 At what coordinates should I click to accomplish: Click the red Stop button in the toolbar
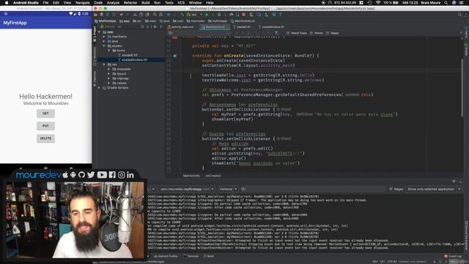click(244, 15)
